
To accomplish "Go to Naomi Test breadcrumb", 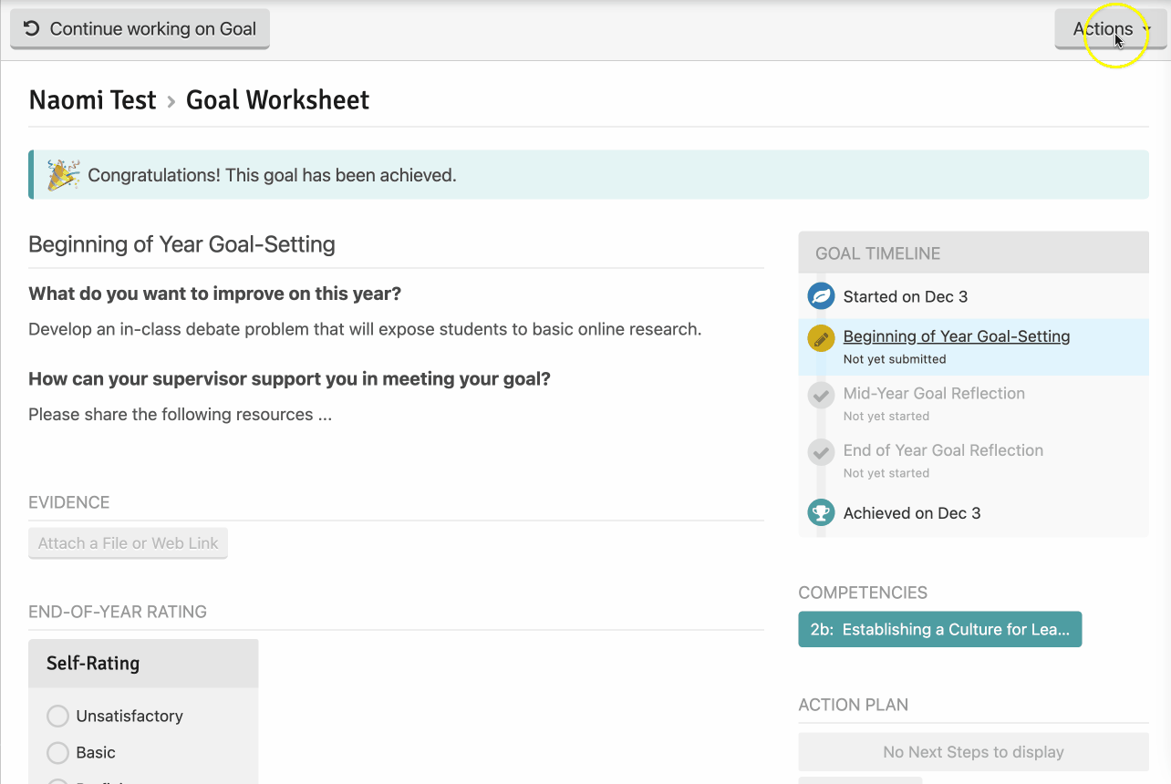I will tap(92, 100).
